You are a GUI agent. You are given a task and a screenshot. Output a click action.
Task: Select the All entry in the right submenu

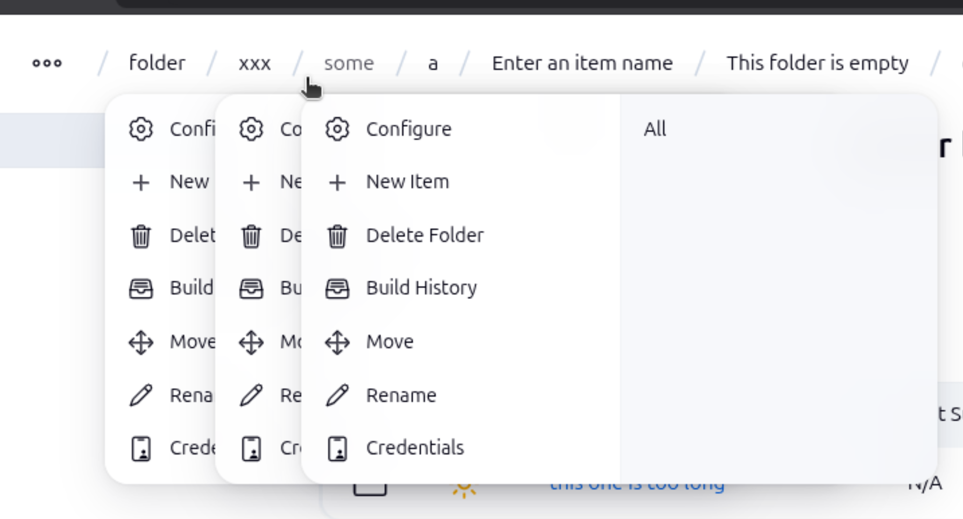tap(655, 129)
